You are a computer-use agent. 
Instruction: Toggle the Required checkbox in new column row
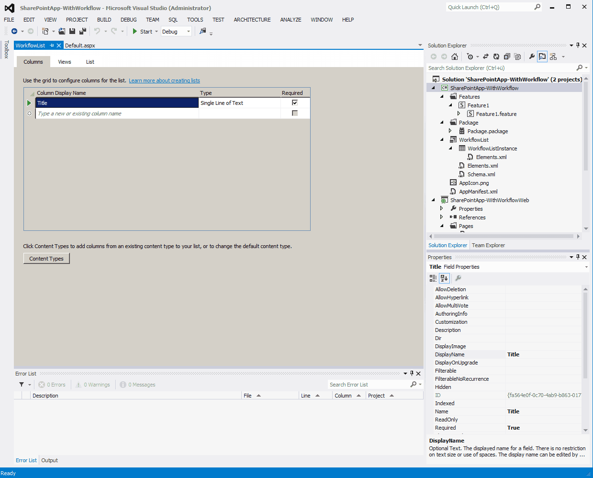(x=295, y=114)
